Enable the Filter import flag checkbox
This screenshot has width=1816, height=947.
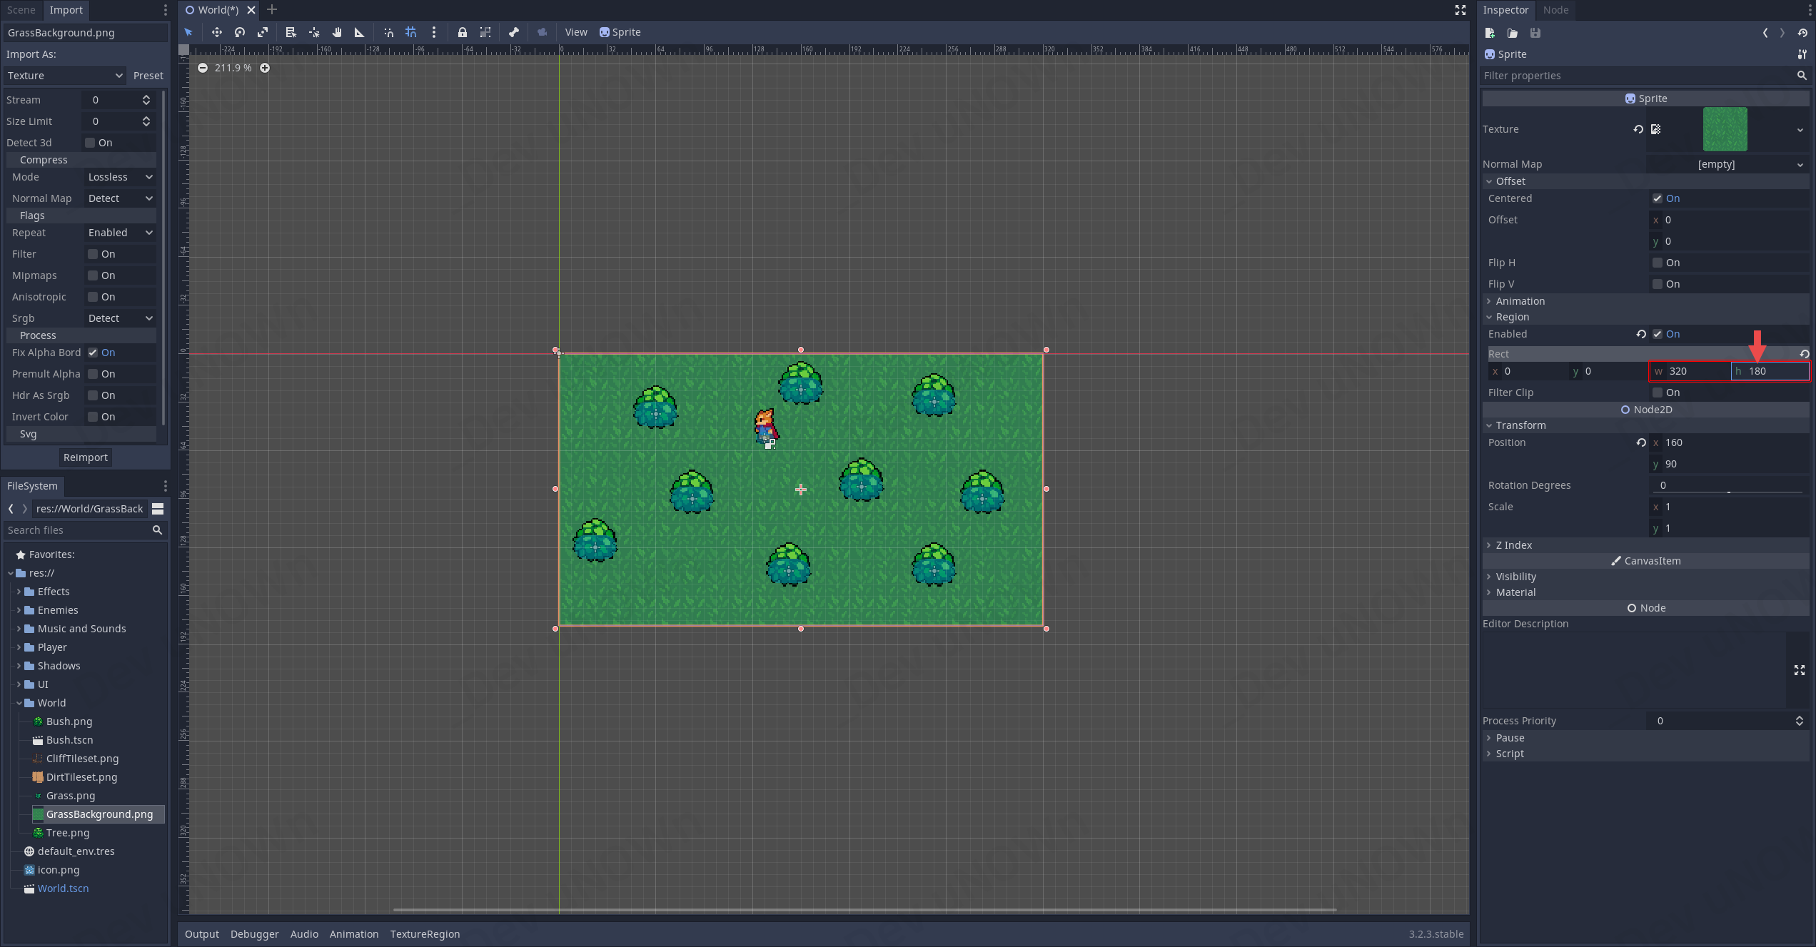coord(93,254)
